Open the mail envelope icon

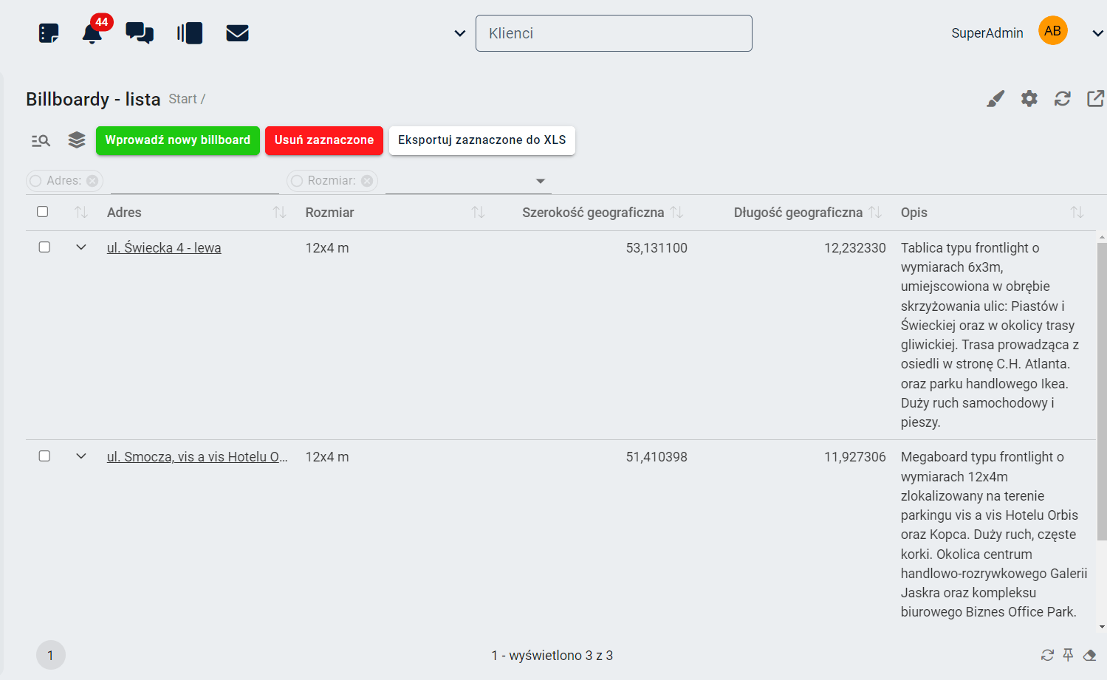pyautogui.click(x=237, y=33)
